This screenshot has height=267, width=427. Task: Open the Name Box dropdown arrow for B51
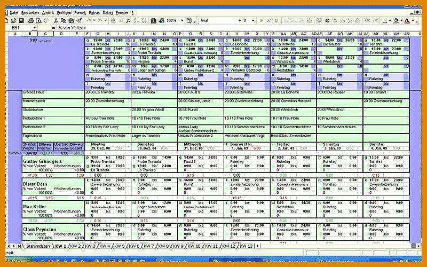point(34,28)
